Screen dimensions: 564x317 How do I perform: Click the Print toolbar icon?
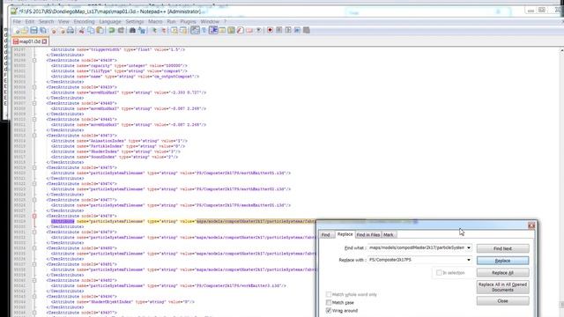click(70, 31)
